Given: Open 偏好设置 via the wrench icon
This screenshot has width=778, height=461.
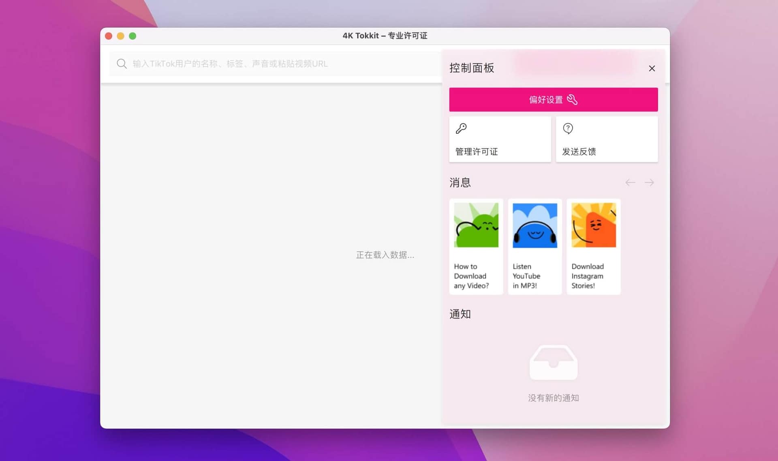Looking at the screenshot, I should (x=553, y=99).
